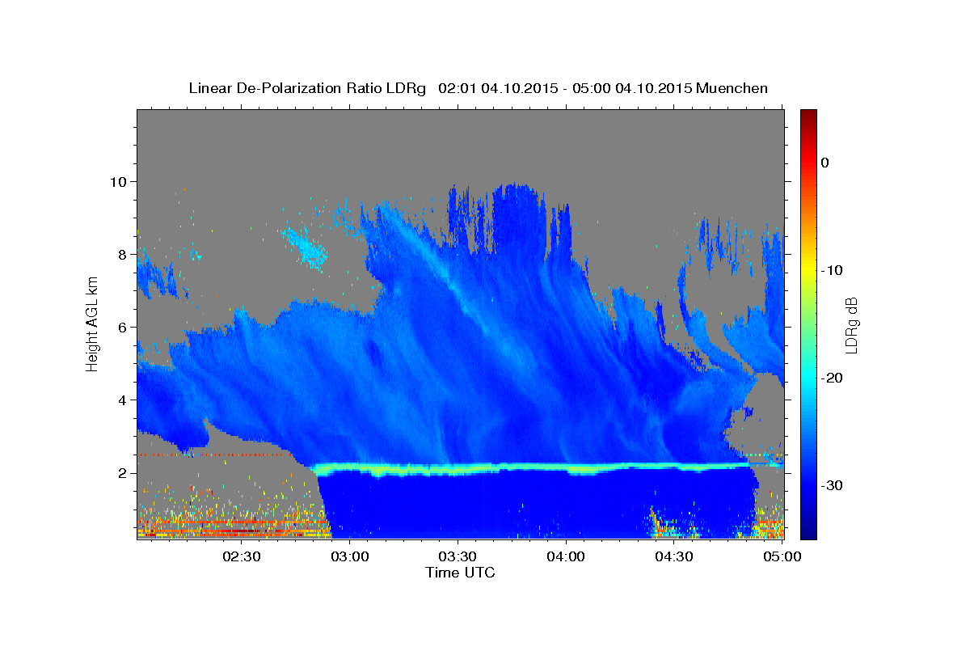Click the isolated cyan patch near 8 km
Image resolution: width=970 pixels, height=647 pixels.
(306, 248)
